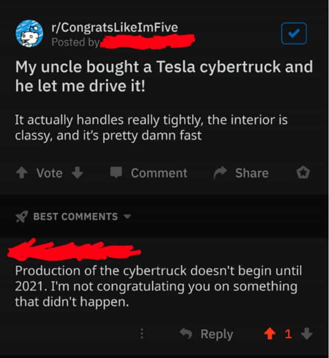Click the Comment button label
The image size is (329, 358).
159,173
